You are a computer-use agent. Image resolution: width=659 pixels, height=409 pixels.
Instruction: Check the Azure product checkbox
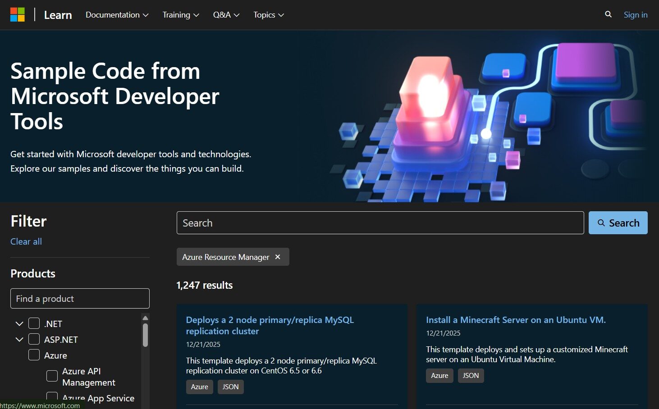click(34, 355)
